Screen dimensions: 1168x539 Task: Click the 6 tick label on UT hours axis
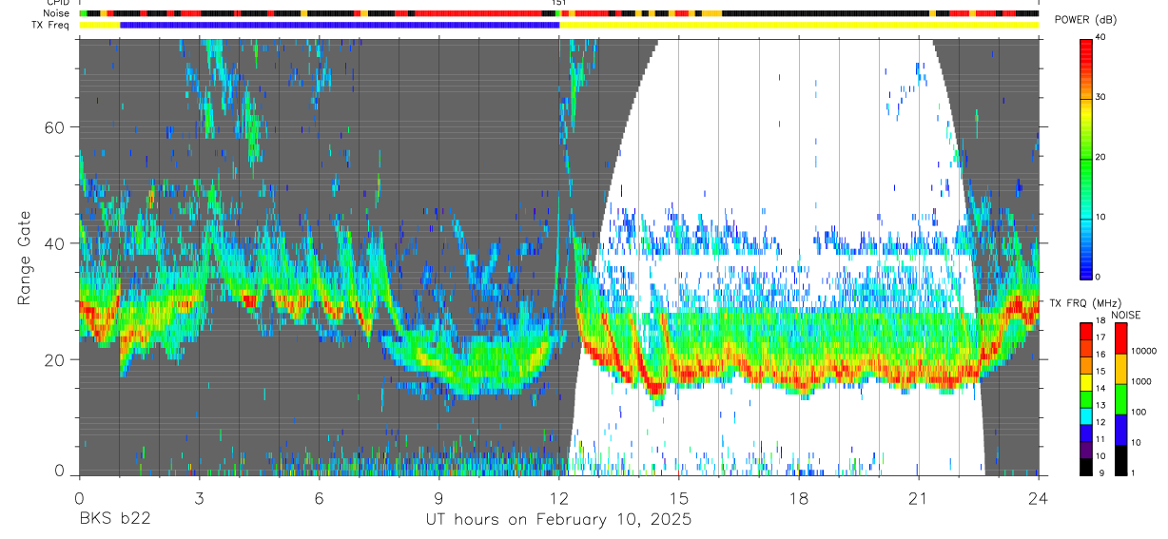point(319,498)
